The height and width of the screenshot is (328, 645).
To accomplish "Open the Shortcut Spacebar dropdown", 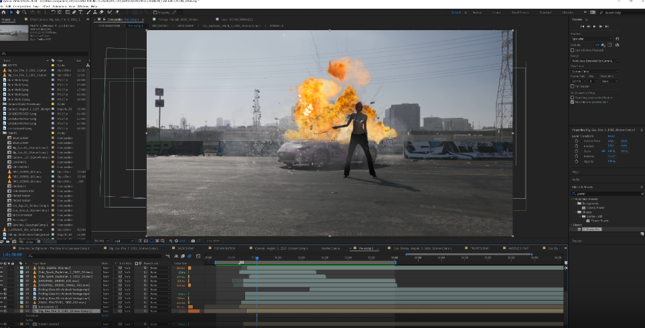I will [591, 39].
